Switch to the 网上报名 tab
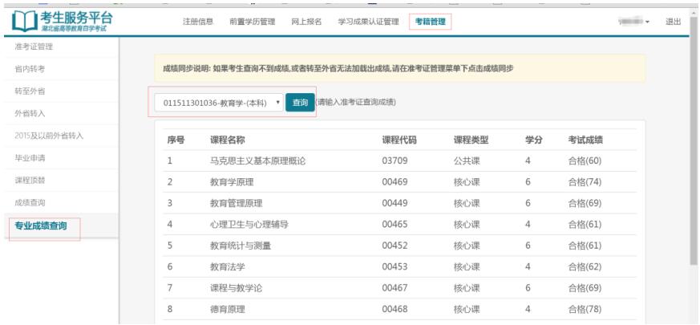 [306, 22]
